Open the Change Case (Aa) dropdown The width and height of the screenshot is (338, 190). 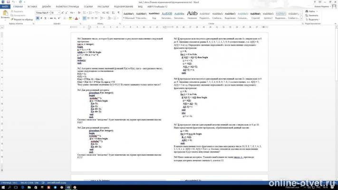(72, 13)
